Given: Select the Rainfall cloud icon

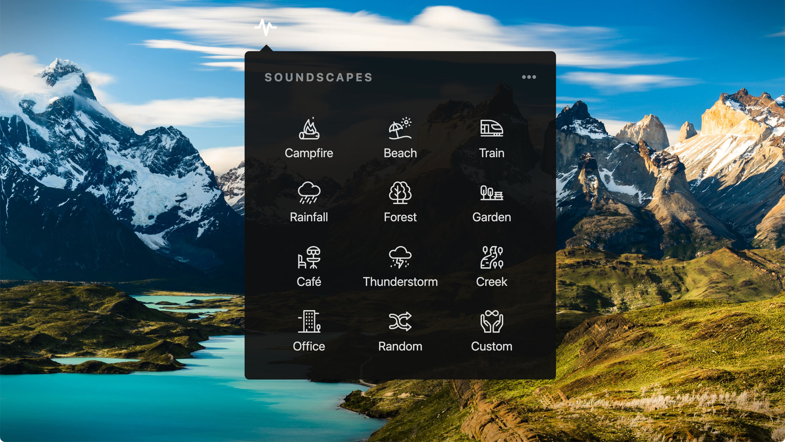Looking at the screenshot, I should click(x=309, y=192).
